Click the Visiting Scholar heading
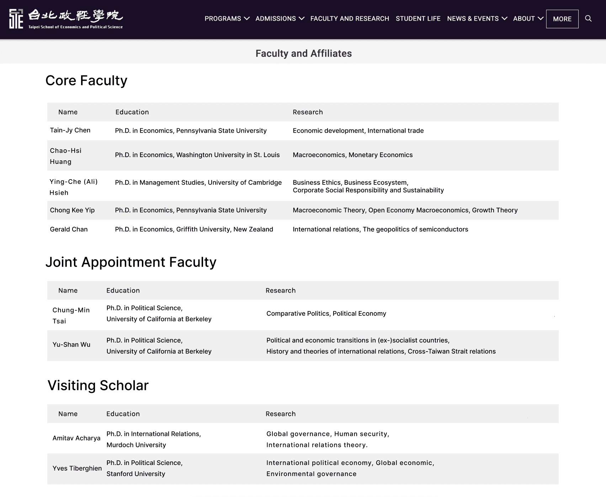The height and width of the screenshot is (497, 606). tap(98, 385)
